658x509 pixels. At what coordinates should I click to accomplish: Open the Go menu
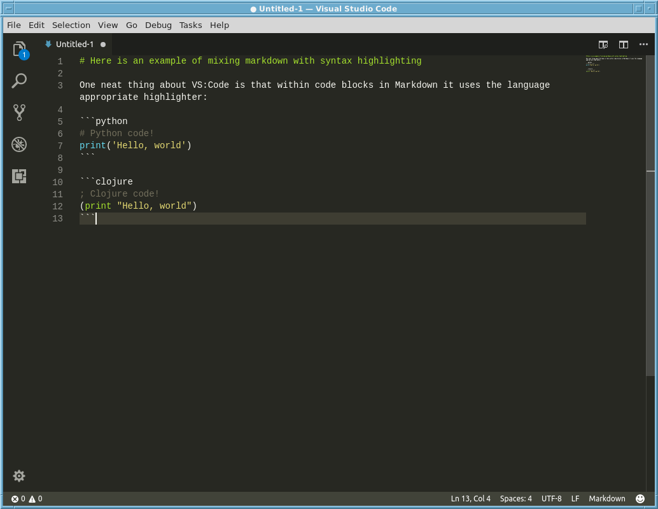[131, 25]
